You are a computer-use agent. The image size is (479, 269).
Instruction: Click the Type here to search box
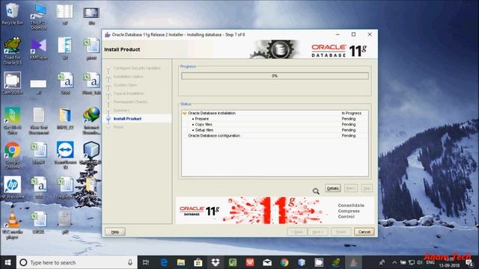click(x=76, y=262)
